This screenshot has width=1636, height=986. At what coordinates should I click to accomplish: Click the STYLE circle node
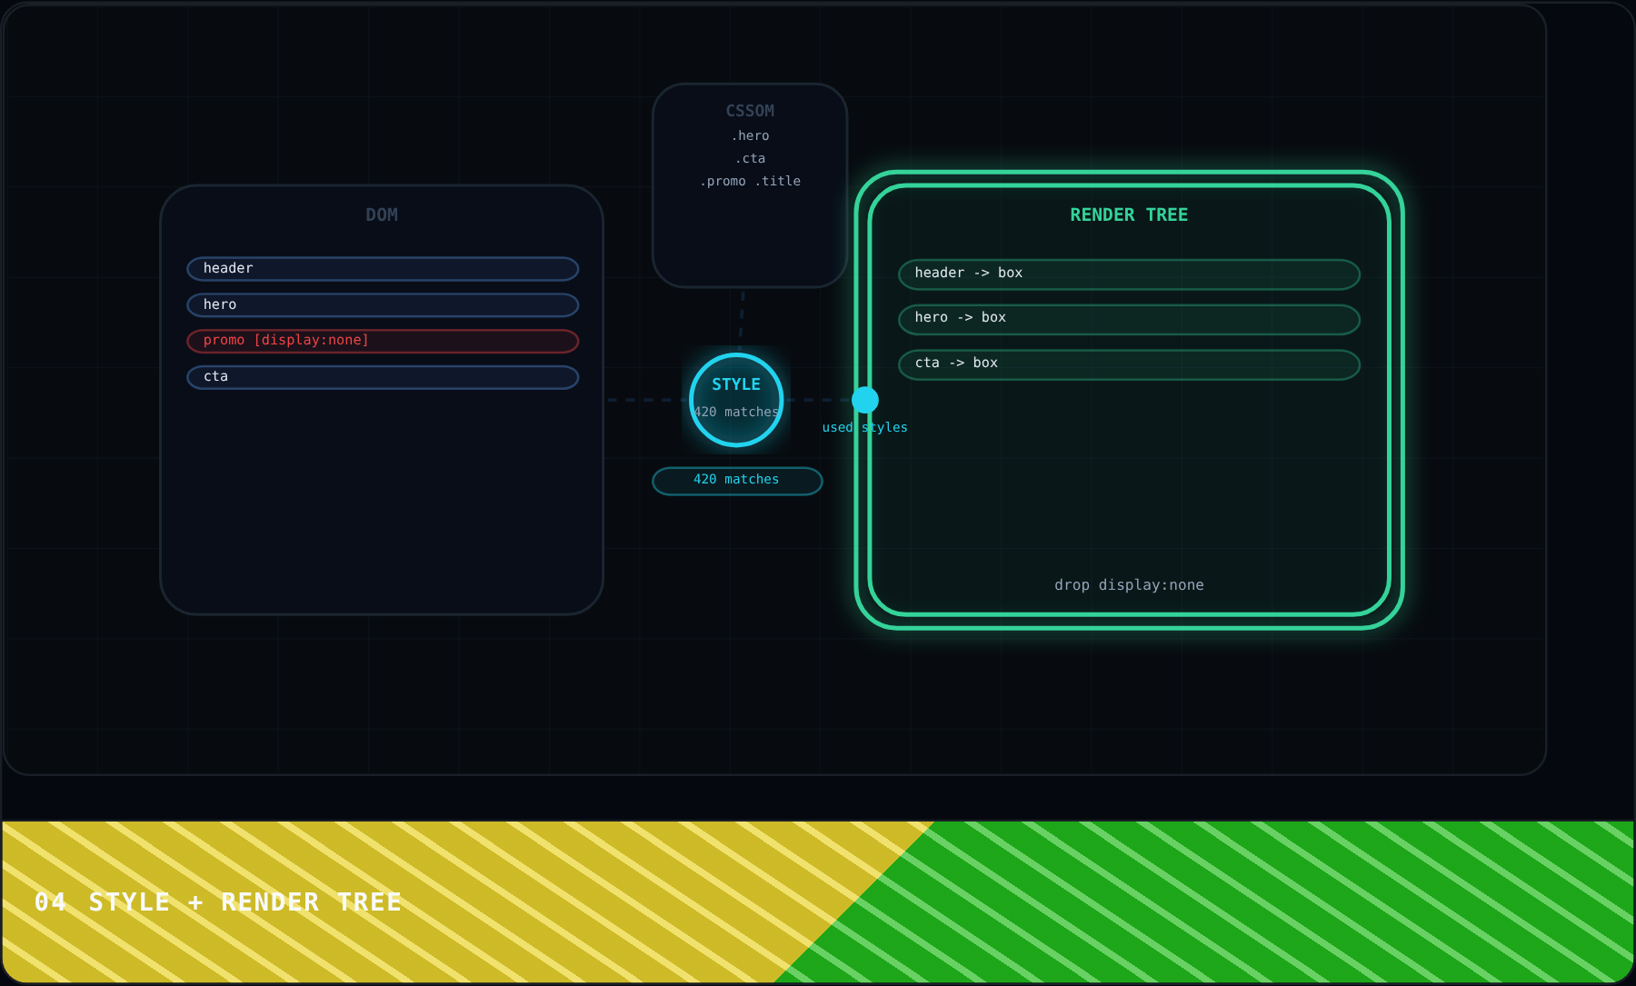pos(736,400)
